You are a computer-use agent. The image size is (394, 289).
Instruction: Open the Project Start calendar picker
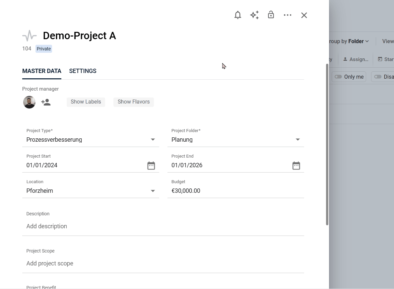(x=151, y=166)
